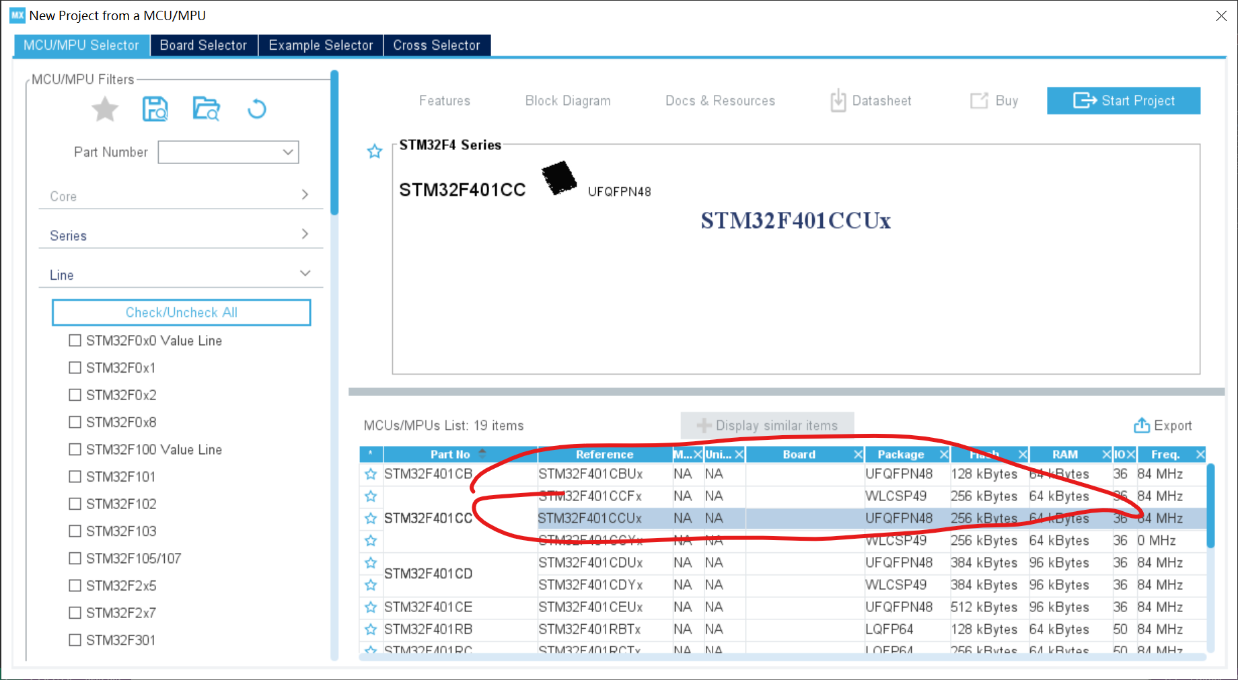Click the load saved search folder icon
This screenshot has height=680, width=1238.
[206, 109]
